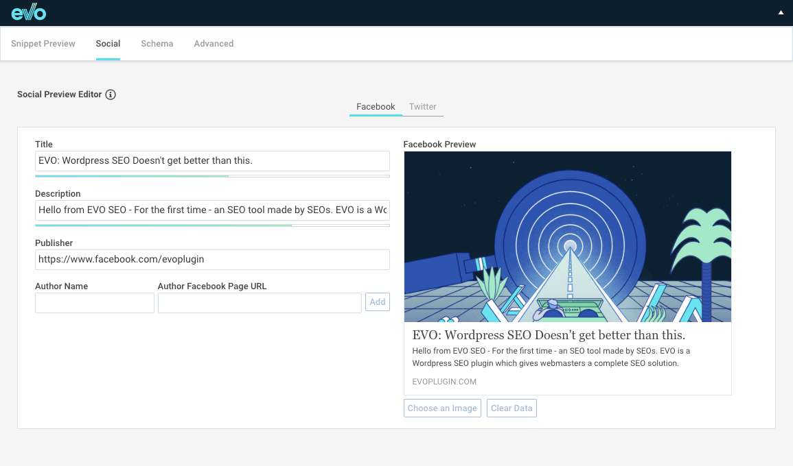Go to the Advanced tab
Screen dimensions: 793x466
pos(214,43)
